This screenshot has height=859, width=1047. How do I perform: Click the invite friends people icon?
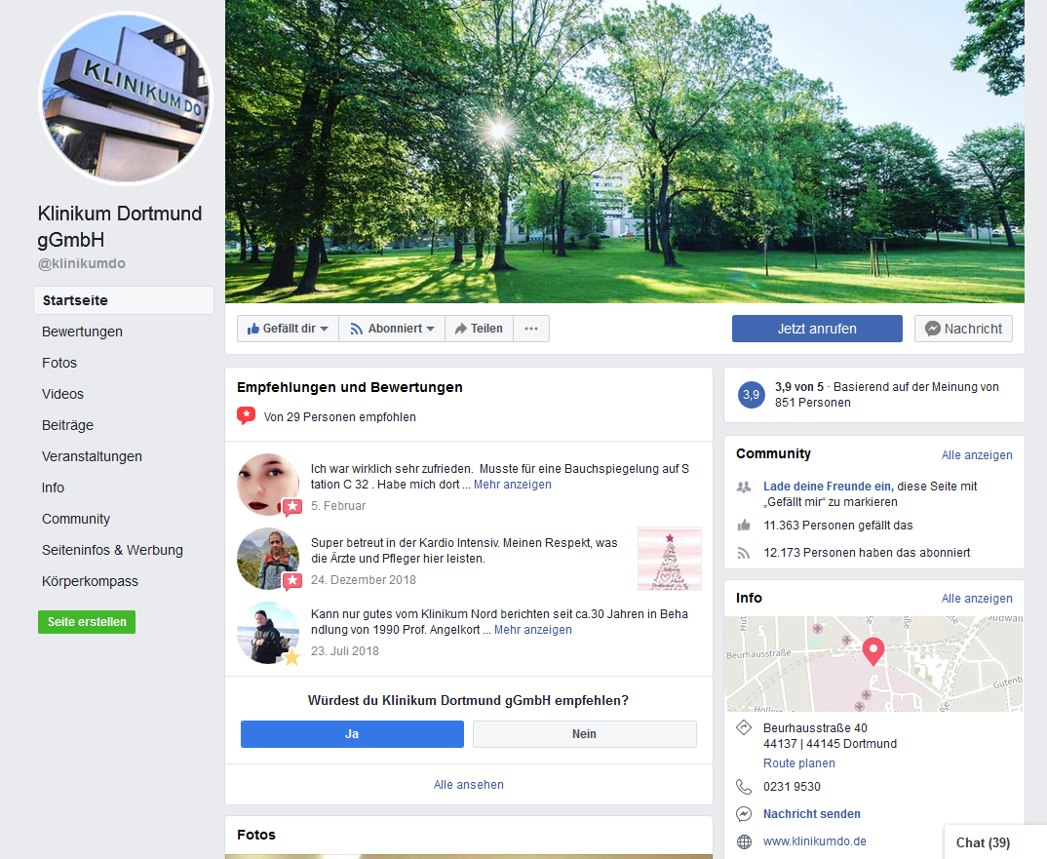[744, 487]
